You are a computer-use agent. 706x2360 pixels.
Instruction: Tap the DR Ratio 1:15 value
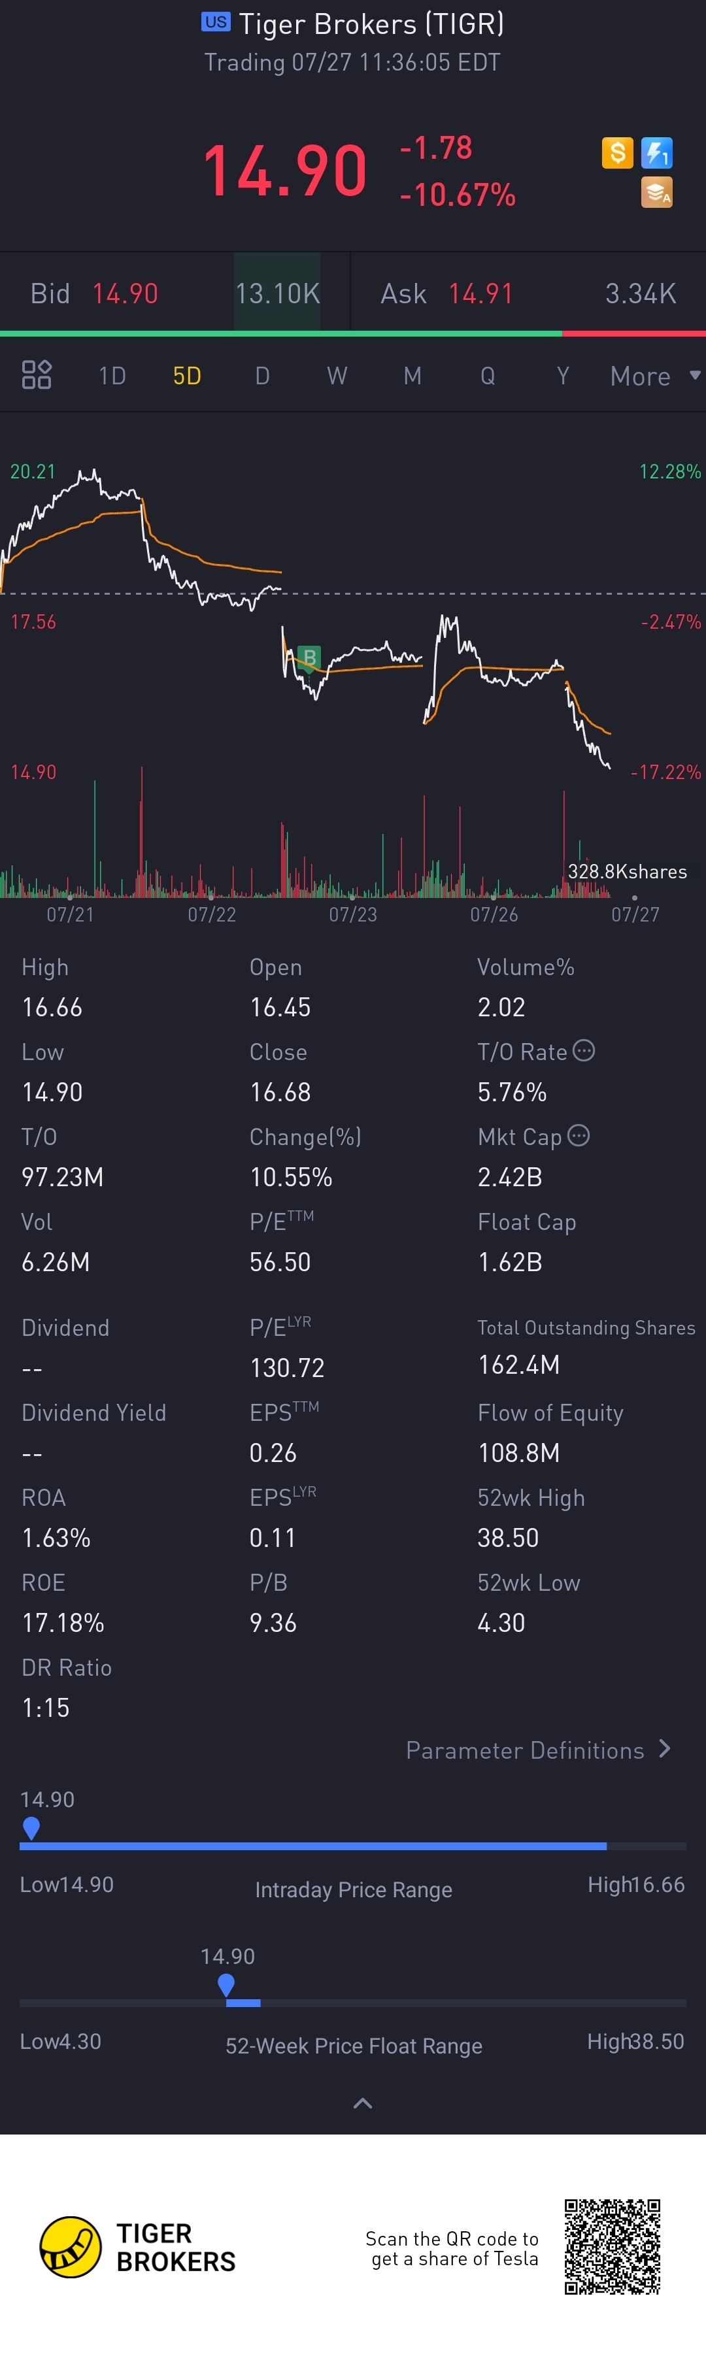(46, 1708)
